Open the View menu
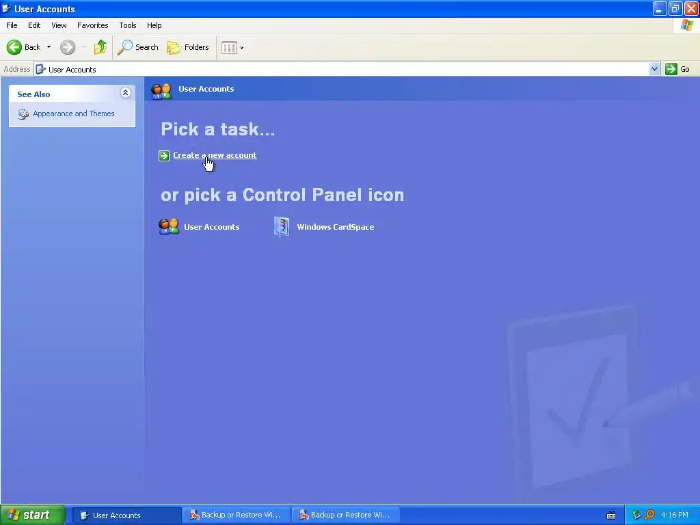 [x=59, y=25]
